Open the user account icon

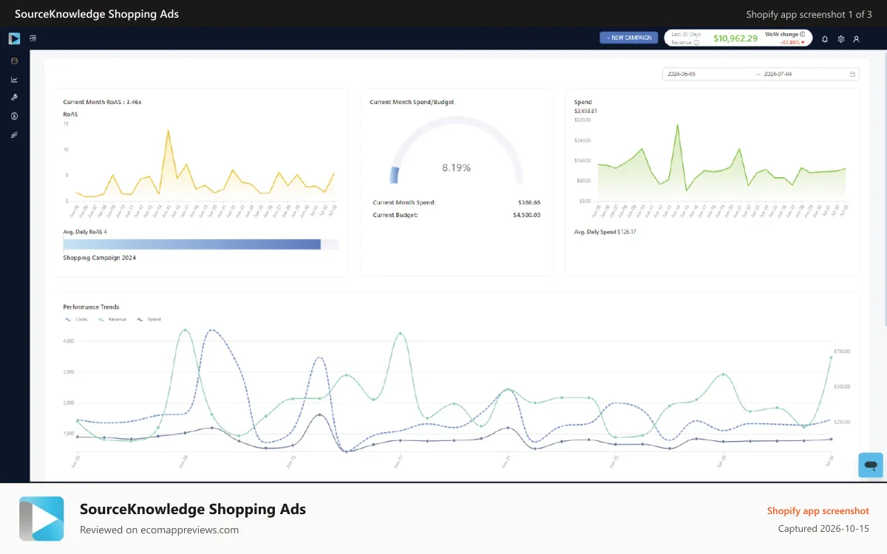(x=856, y=39)
